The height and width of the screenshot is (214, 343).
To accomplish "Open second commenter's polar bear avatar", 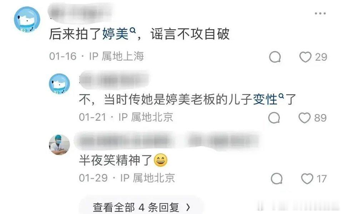I will (x=59, y=84).
